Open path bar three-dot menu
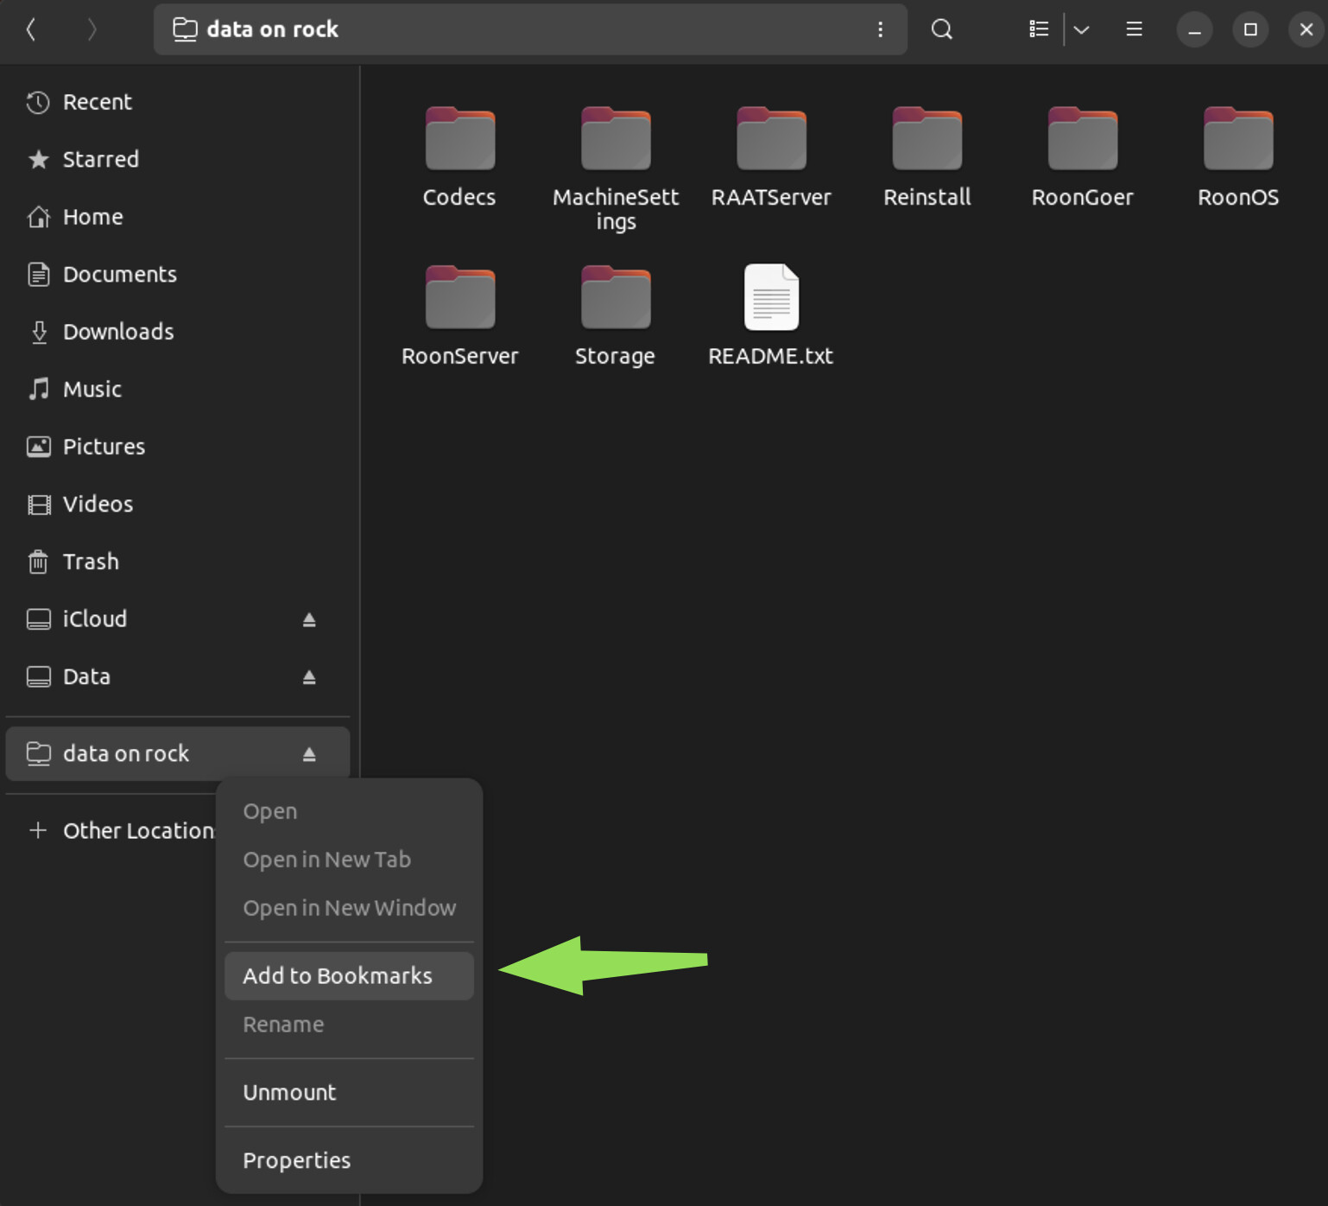The width and height of the screenshot is (1328, 1206). tap(880, 29)
